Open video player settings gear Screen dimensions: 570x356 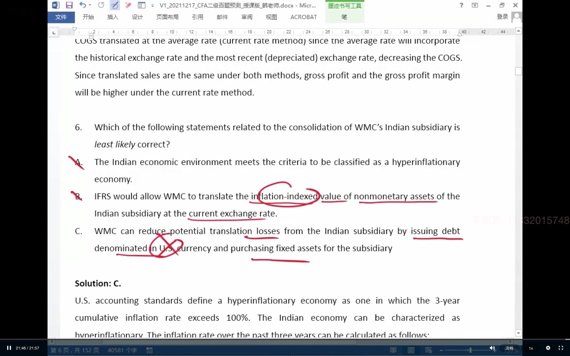click(x=548, y=348)
